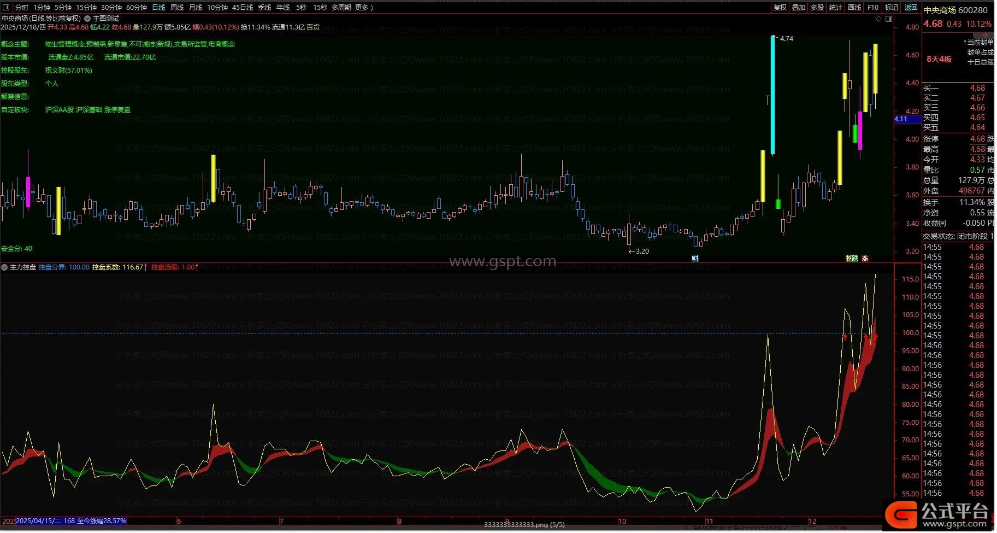Image resolution: width=997 pixels, height=533 pixels.
Task: Expand the 主力控盘 indicator dropdown
Action: coord(5,267)
